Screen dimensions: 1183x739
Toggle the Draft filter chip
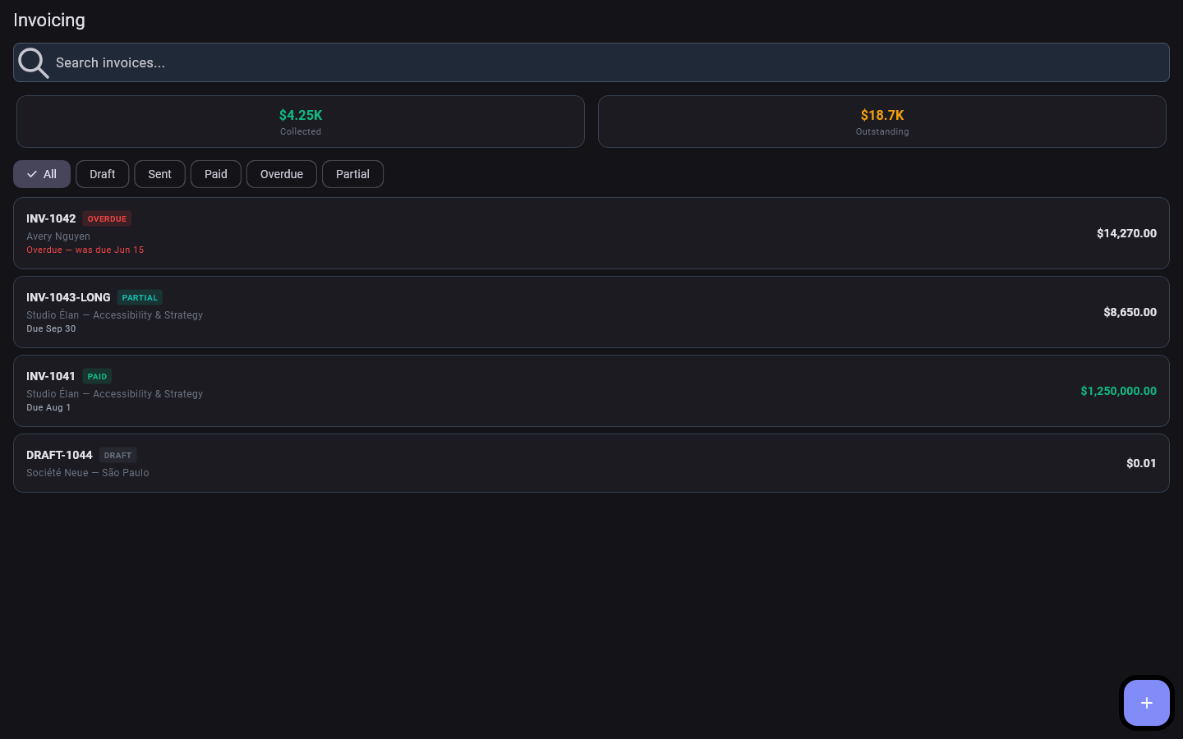click(x=103, y=174)
